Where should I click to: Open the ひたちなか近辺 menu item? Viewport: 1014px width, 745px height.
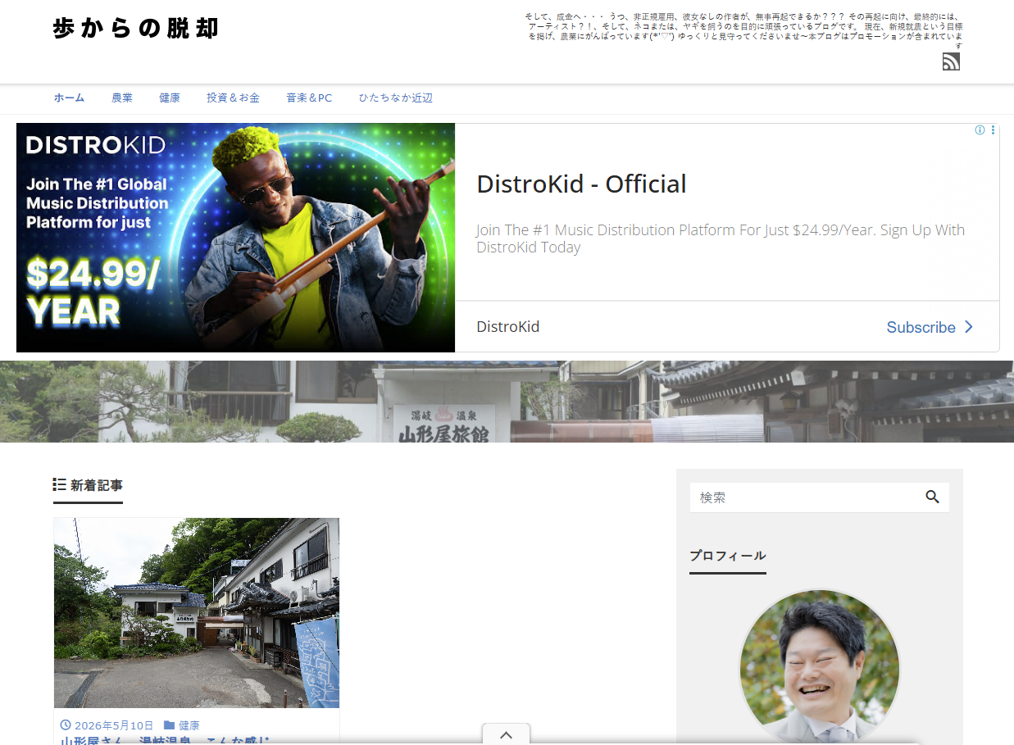395,98
